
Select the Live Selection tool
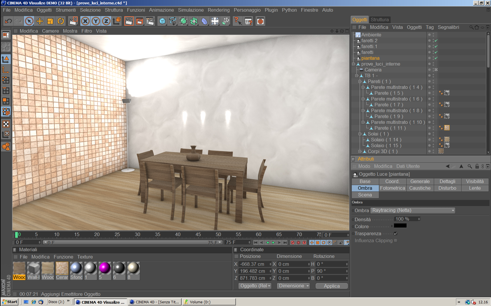29,21
